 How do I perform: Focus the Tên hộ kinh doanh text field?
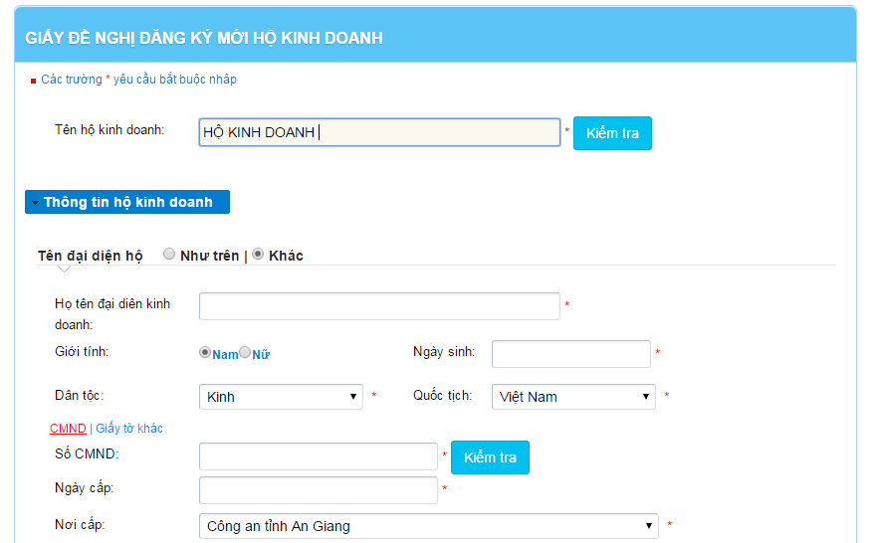click(379, 132)
